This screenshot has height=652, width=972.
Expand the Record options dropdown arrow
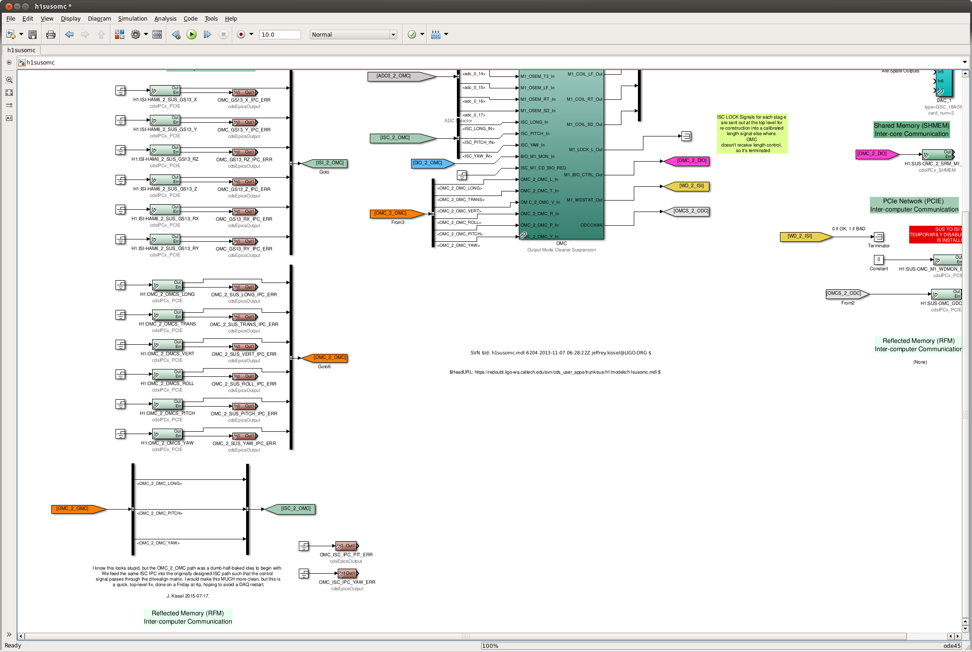pos(251,34)
